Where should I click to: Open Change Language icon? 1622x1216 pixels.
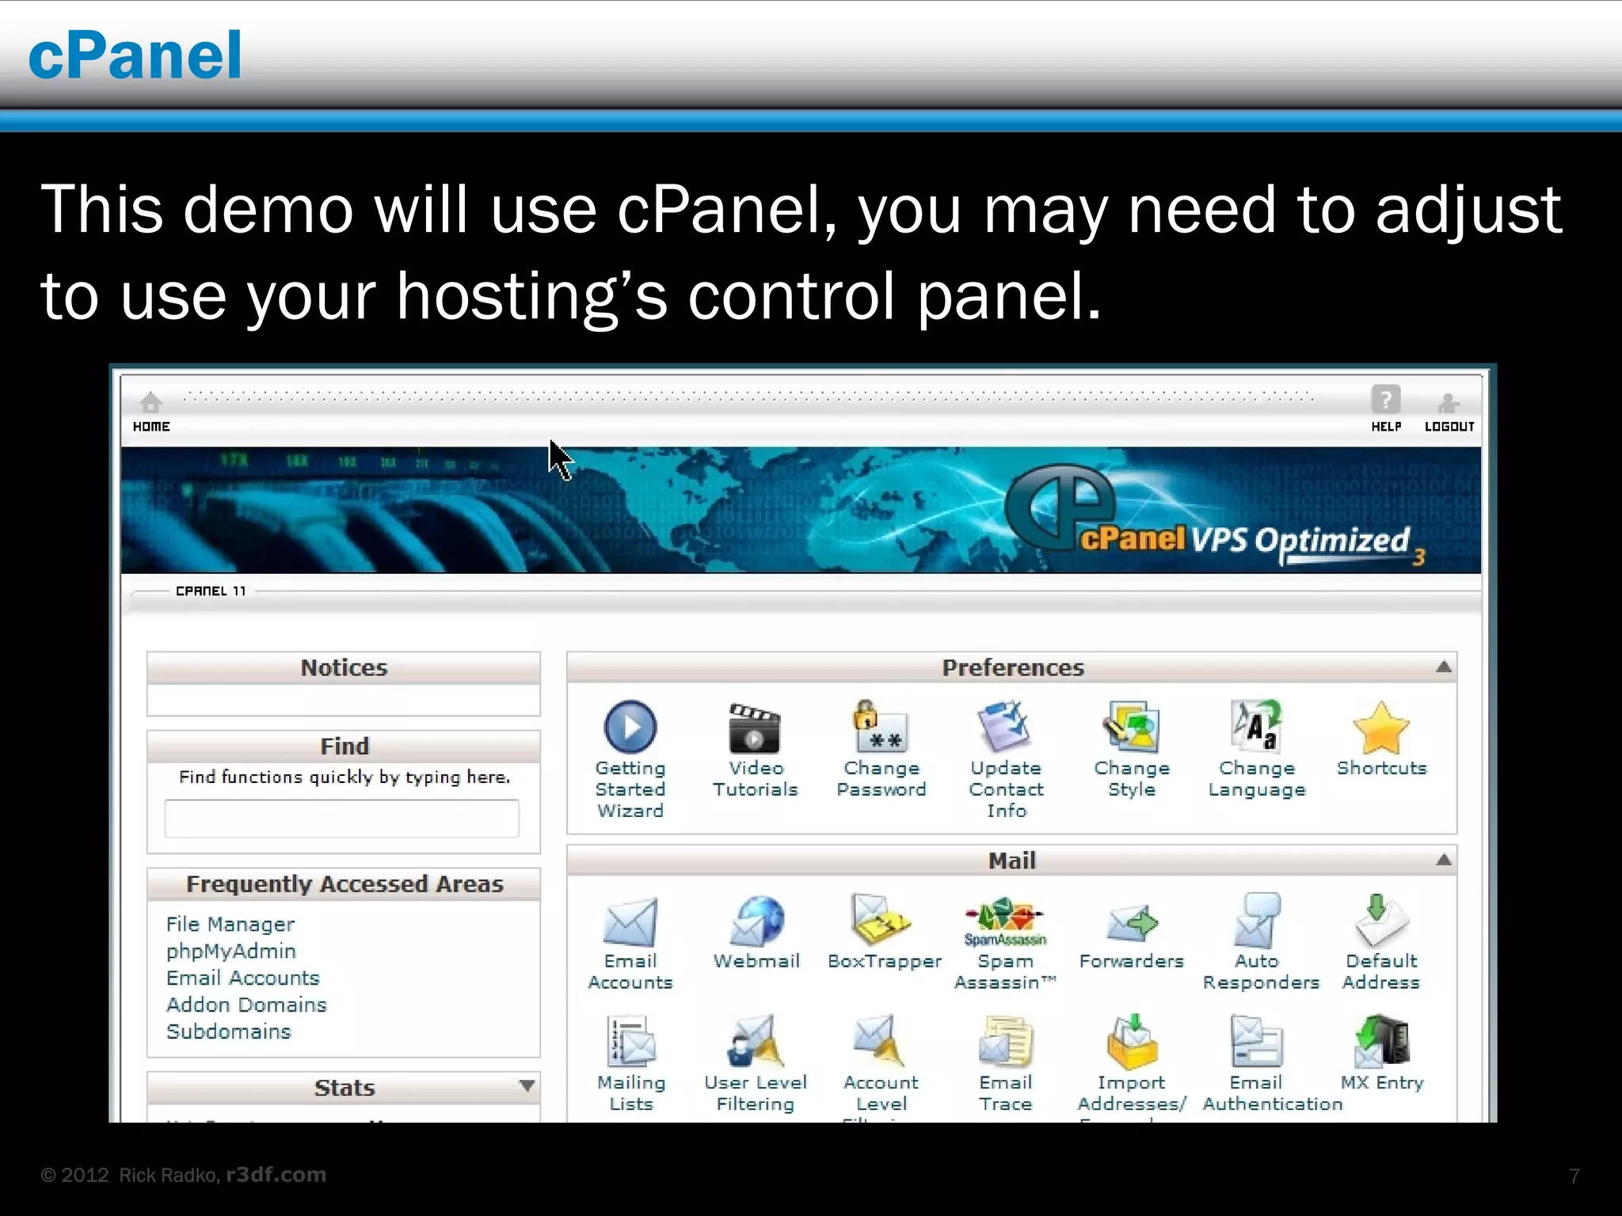coord(1257,726)
